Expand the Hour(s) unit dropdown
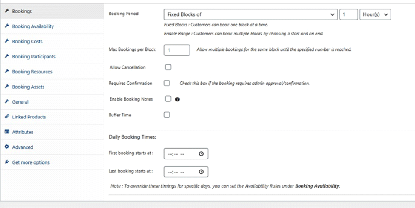 375,14
